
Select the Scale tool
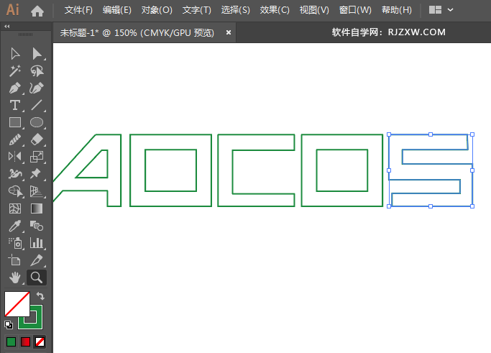coord(37,156)
